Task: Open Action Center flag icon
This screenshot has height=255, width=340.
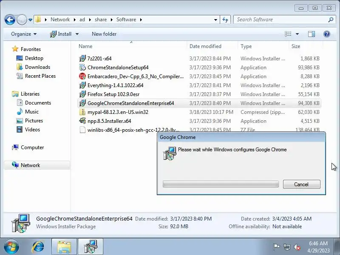Action: pos(276,247)
